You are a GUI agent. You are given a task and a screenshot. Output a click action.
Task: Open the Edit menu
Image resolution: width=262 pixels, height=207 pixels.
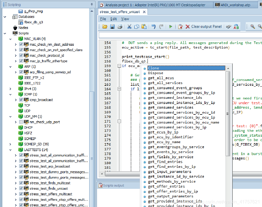click(113, 19)
